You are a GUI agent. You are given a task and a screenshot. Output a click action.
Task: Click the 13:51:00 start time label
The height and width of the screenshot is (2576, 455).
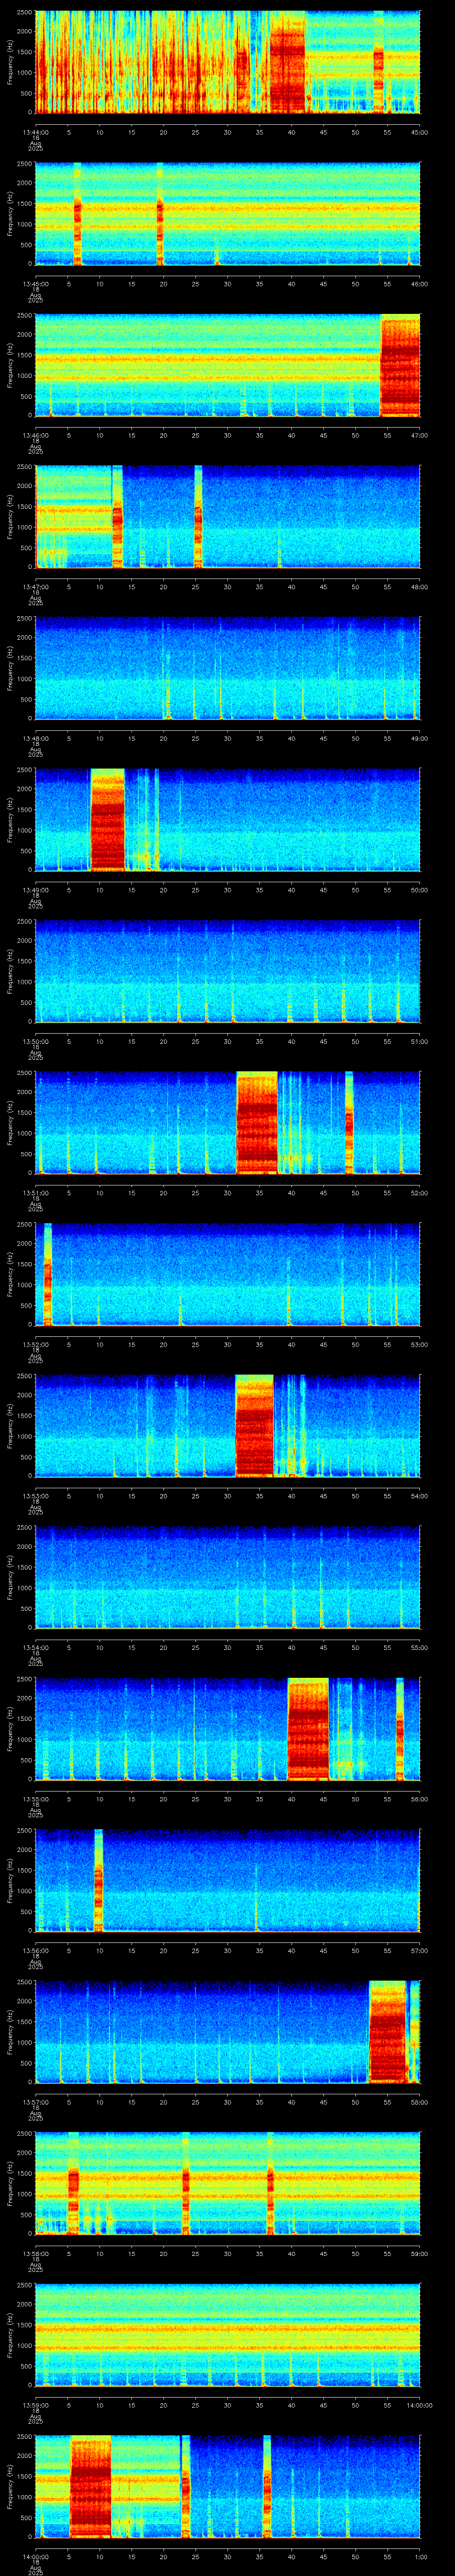coord(36,1193)
